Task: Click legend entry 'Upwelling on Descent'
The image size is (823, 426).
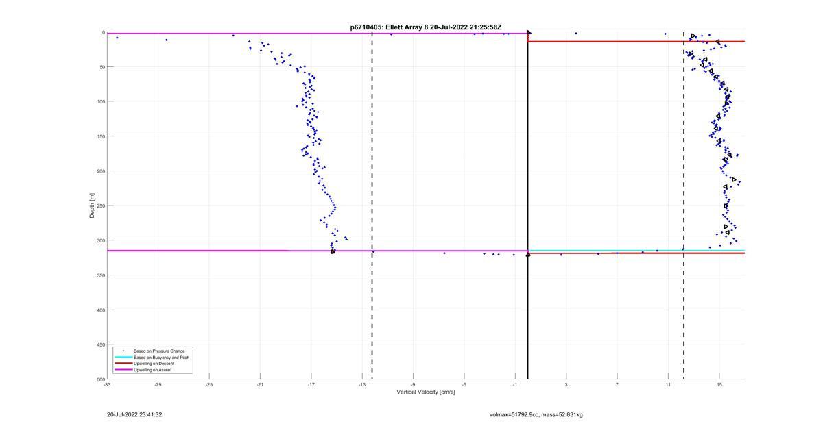Action: tap(154, 364)
